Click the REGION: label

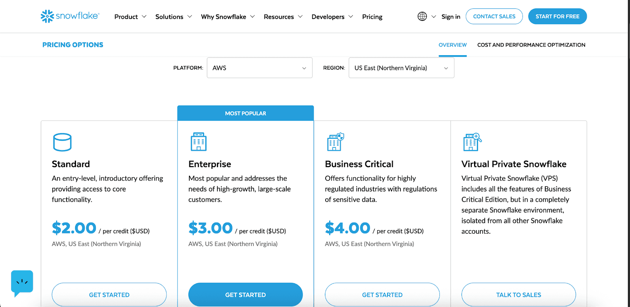click(334, 68)
